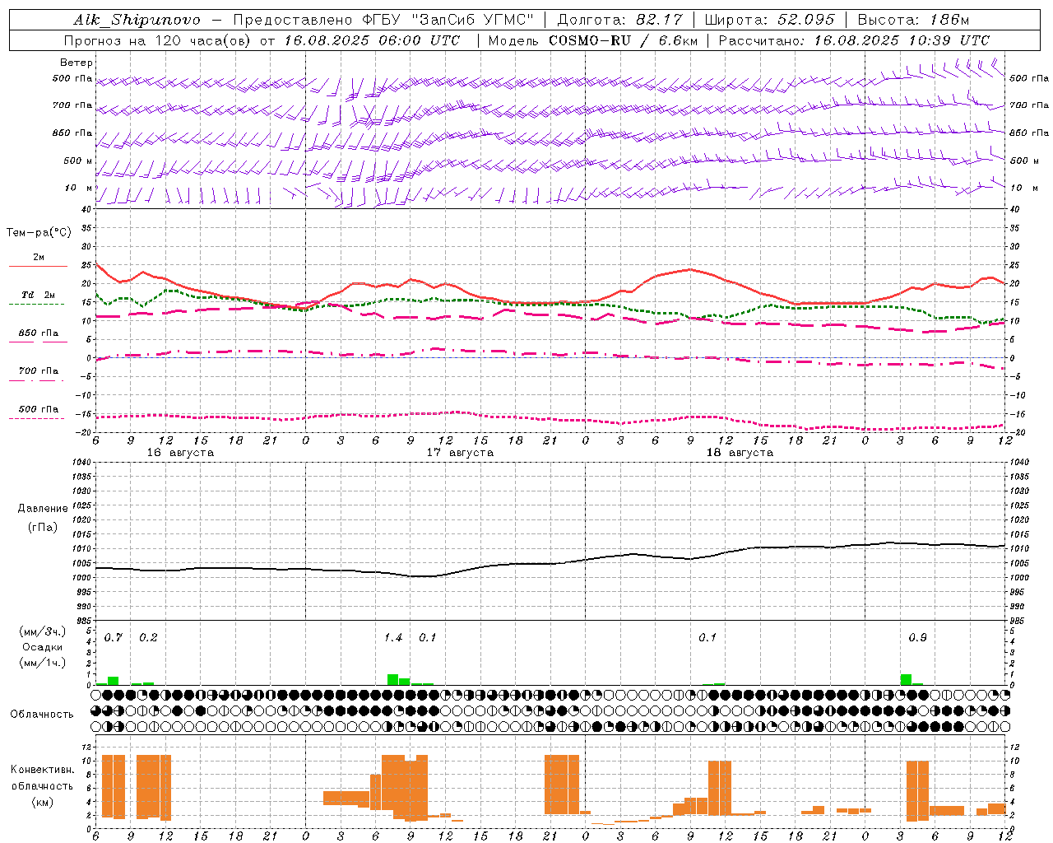Select the (мм/1ч.) precipitation unit label
The width and height of the screenshot is (1053, 843).
click(42, 663)
